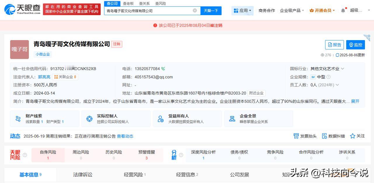Expand the 企业级产品 dropdown
The image size is (374, 183).
(x=292, y=10)
